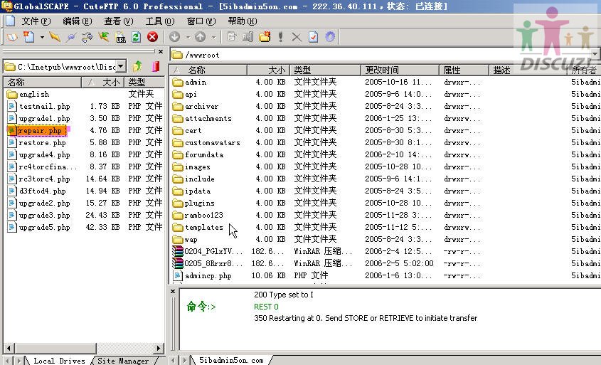Sort the remote list by the 名称 column

pos(208,70)
